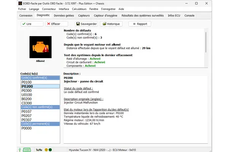Select fault code U0100 in list
Viewport: 229px width, 152px height.
(40, 95)
